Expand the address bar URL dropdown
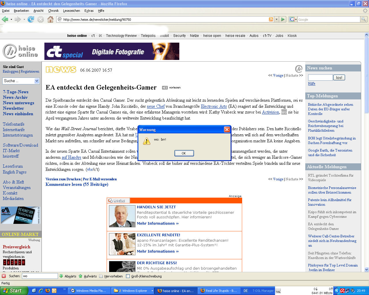 pyautogui.click(x=276, y=19)
